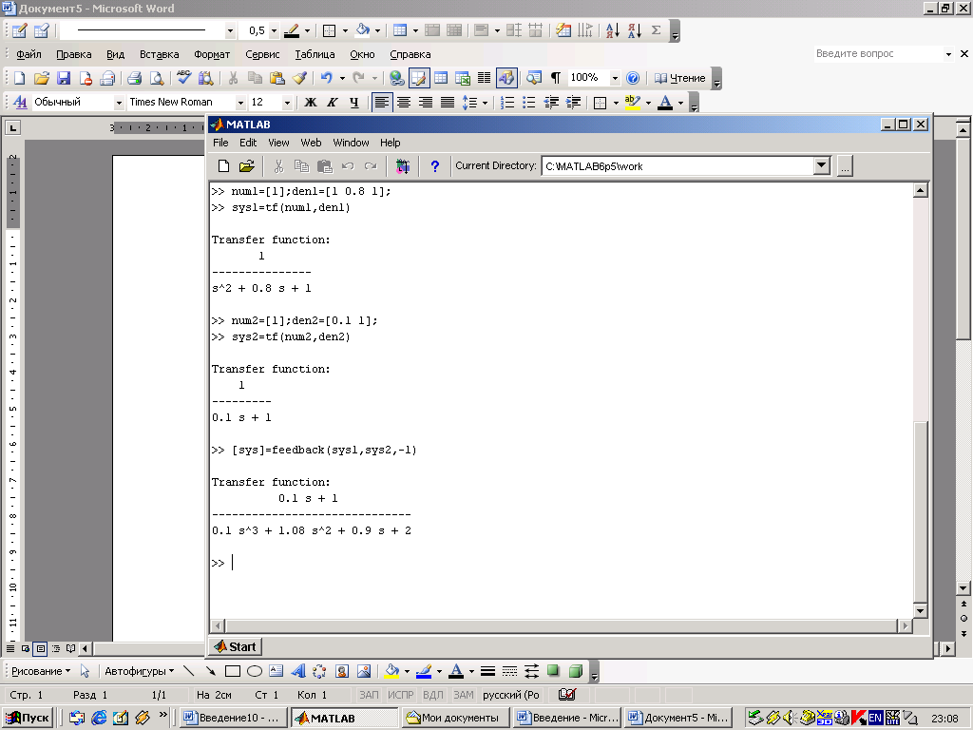Open the Таблица menu in Word

point(315,54)
